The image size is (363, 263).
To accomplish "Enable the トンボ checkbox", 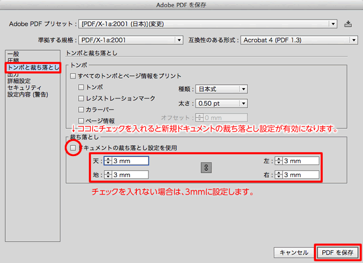I will 81,87.
